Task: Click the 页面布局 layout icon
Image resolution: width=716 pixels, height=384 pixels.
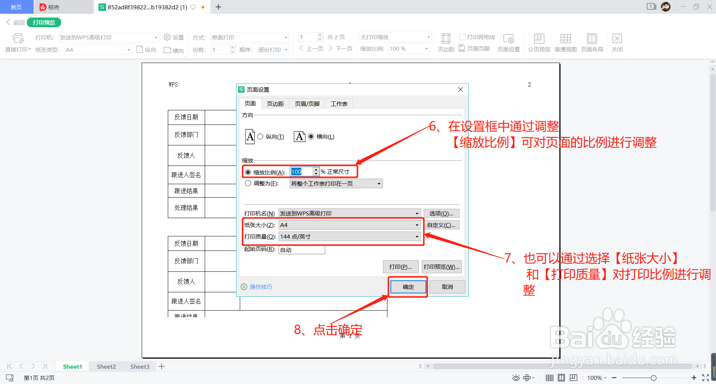Action: click(592, 42)
